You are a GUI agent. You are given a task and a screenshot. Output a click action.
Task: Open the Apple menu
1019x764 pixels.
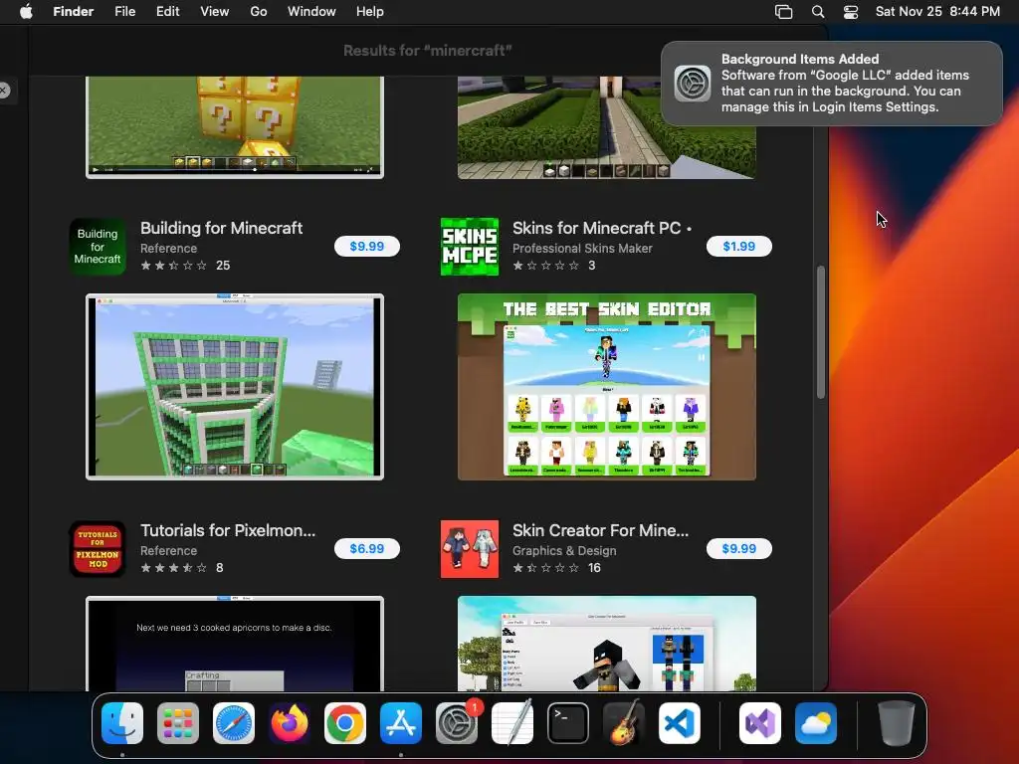click(x=26, y=12)
